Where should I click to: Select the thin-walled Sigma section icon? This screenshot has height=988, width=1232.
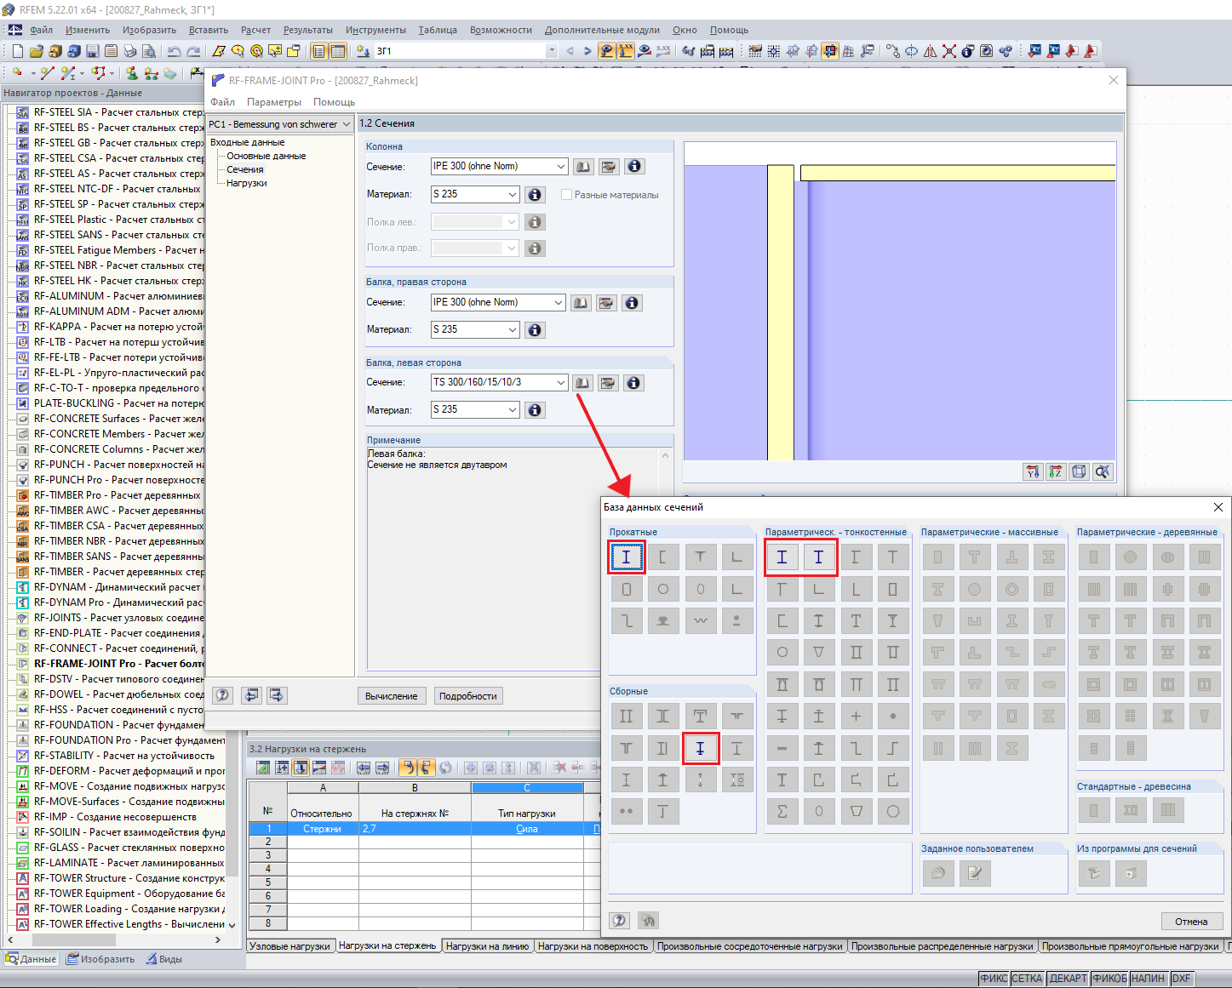pyautogui.click(x=782, y=812)
